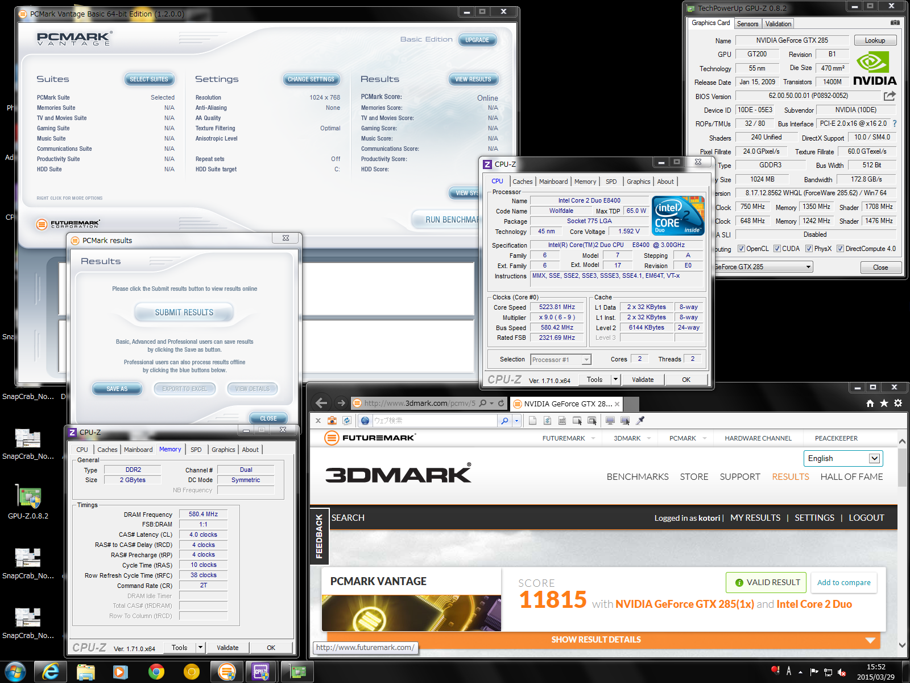Image resolution: width=910 pixels, height=683 pixels.
Task: Open Tools dropdown arrow in CPU-Z processor window
Action: click(x=615, y=380)
